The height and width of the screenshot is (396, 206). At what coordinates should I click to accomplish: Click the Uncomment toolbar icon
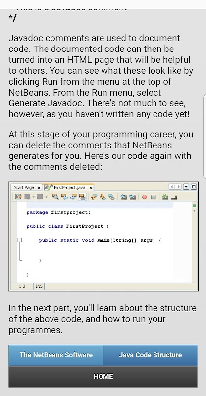174,197
